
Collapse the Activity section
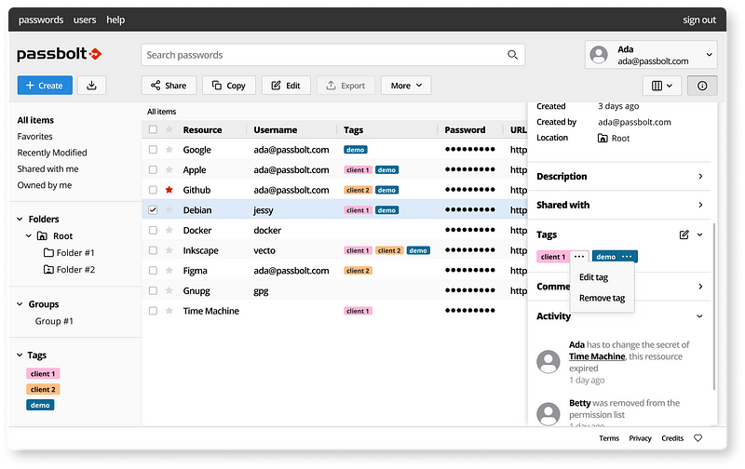[x=699, y=316]
